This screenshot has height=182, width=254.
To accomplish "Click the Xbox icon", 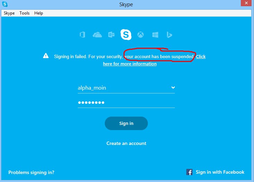I will [141, 35].
